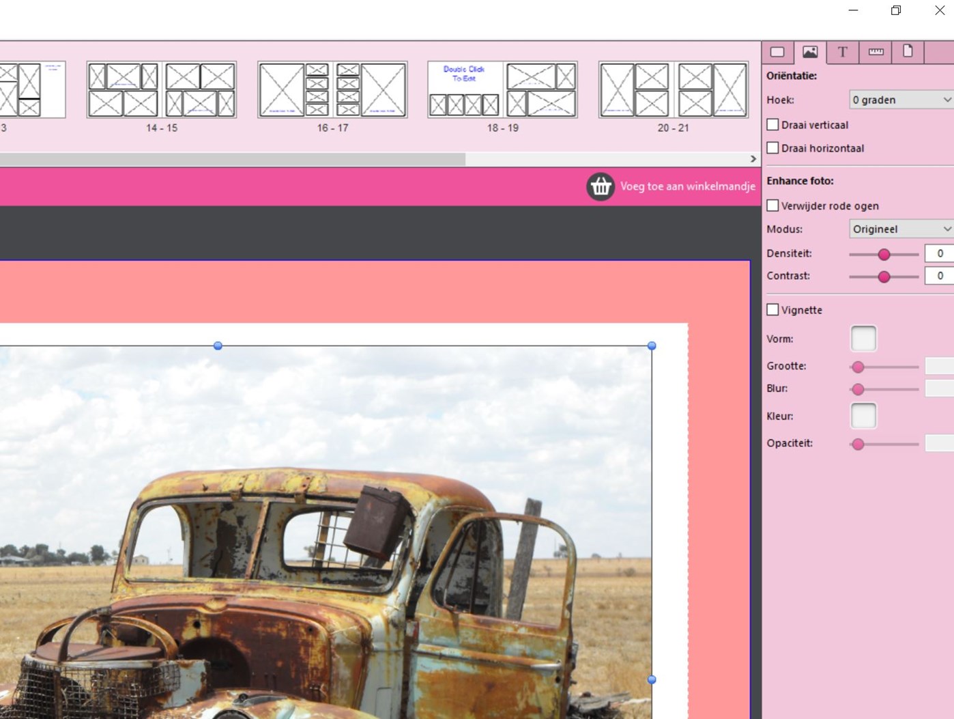Select pages 16 - 17 thumbnail
The height and width of the screenshot is (719, 954).
(x=332, y=90)
